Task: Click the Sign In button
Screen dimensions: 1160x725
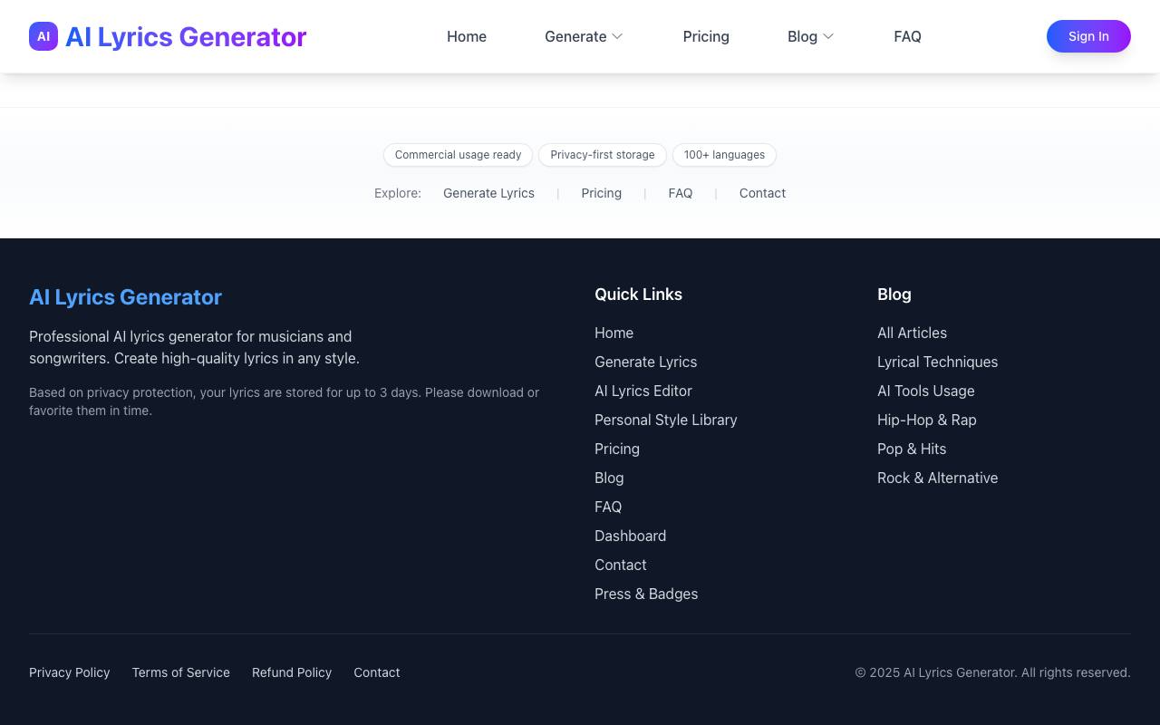Action: coord(1088,36)
